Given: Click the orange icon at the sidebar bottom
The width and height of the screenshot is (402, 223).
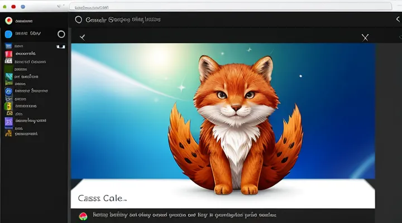Looking at the screenshot, I should (8, 133).
